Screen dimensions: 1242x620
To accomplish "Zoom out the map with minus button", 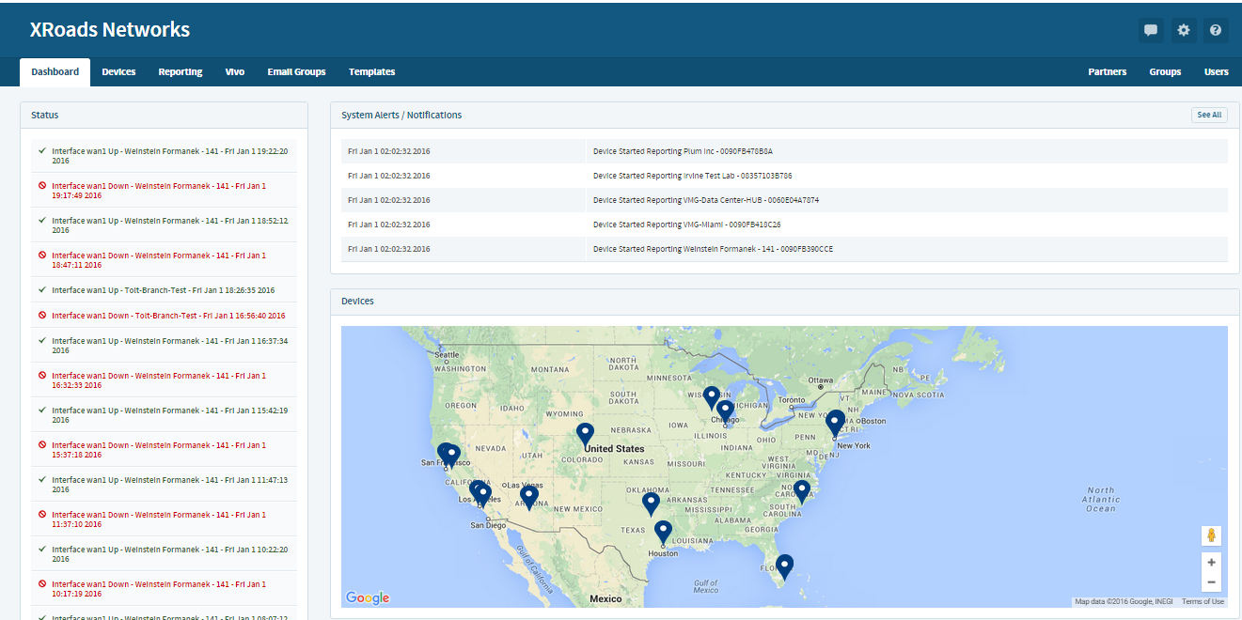I will pyautogui.click(x=1211, y=582).
